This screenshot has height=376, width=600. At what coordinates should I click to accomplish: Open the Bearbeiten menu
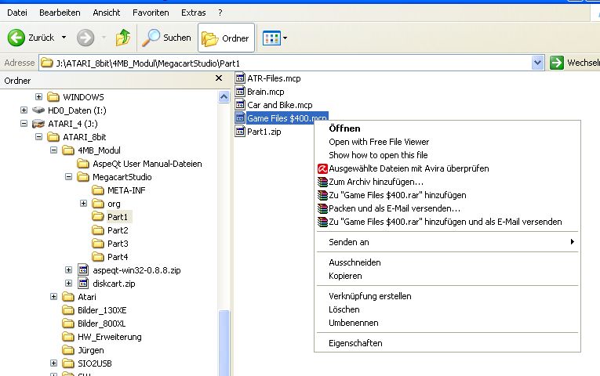click(60, 13)
